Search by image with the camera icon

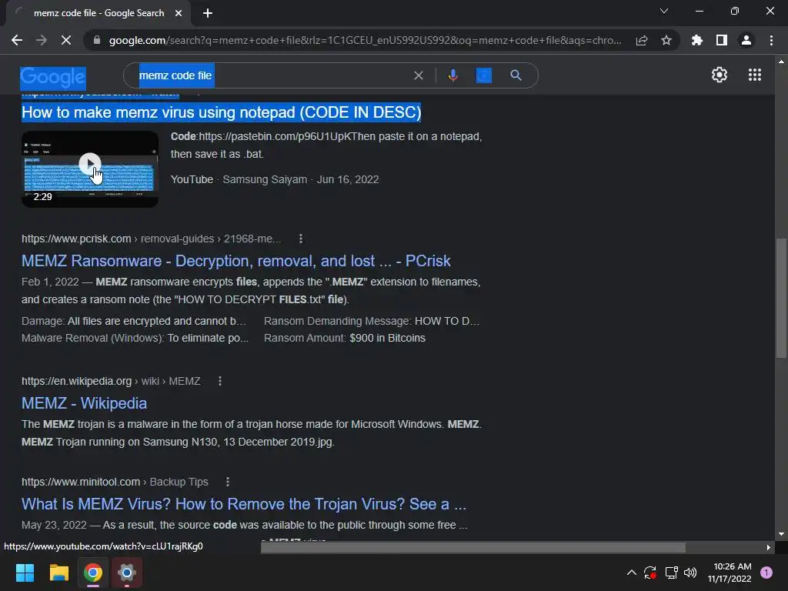483,75
